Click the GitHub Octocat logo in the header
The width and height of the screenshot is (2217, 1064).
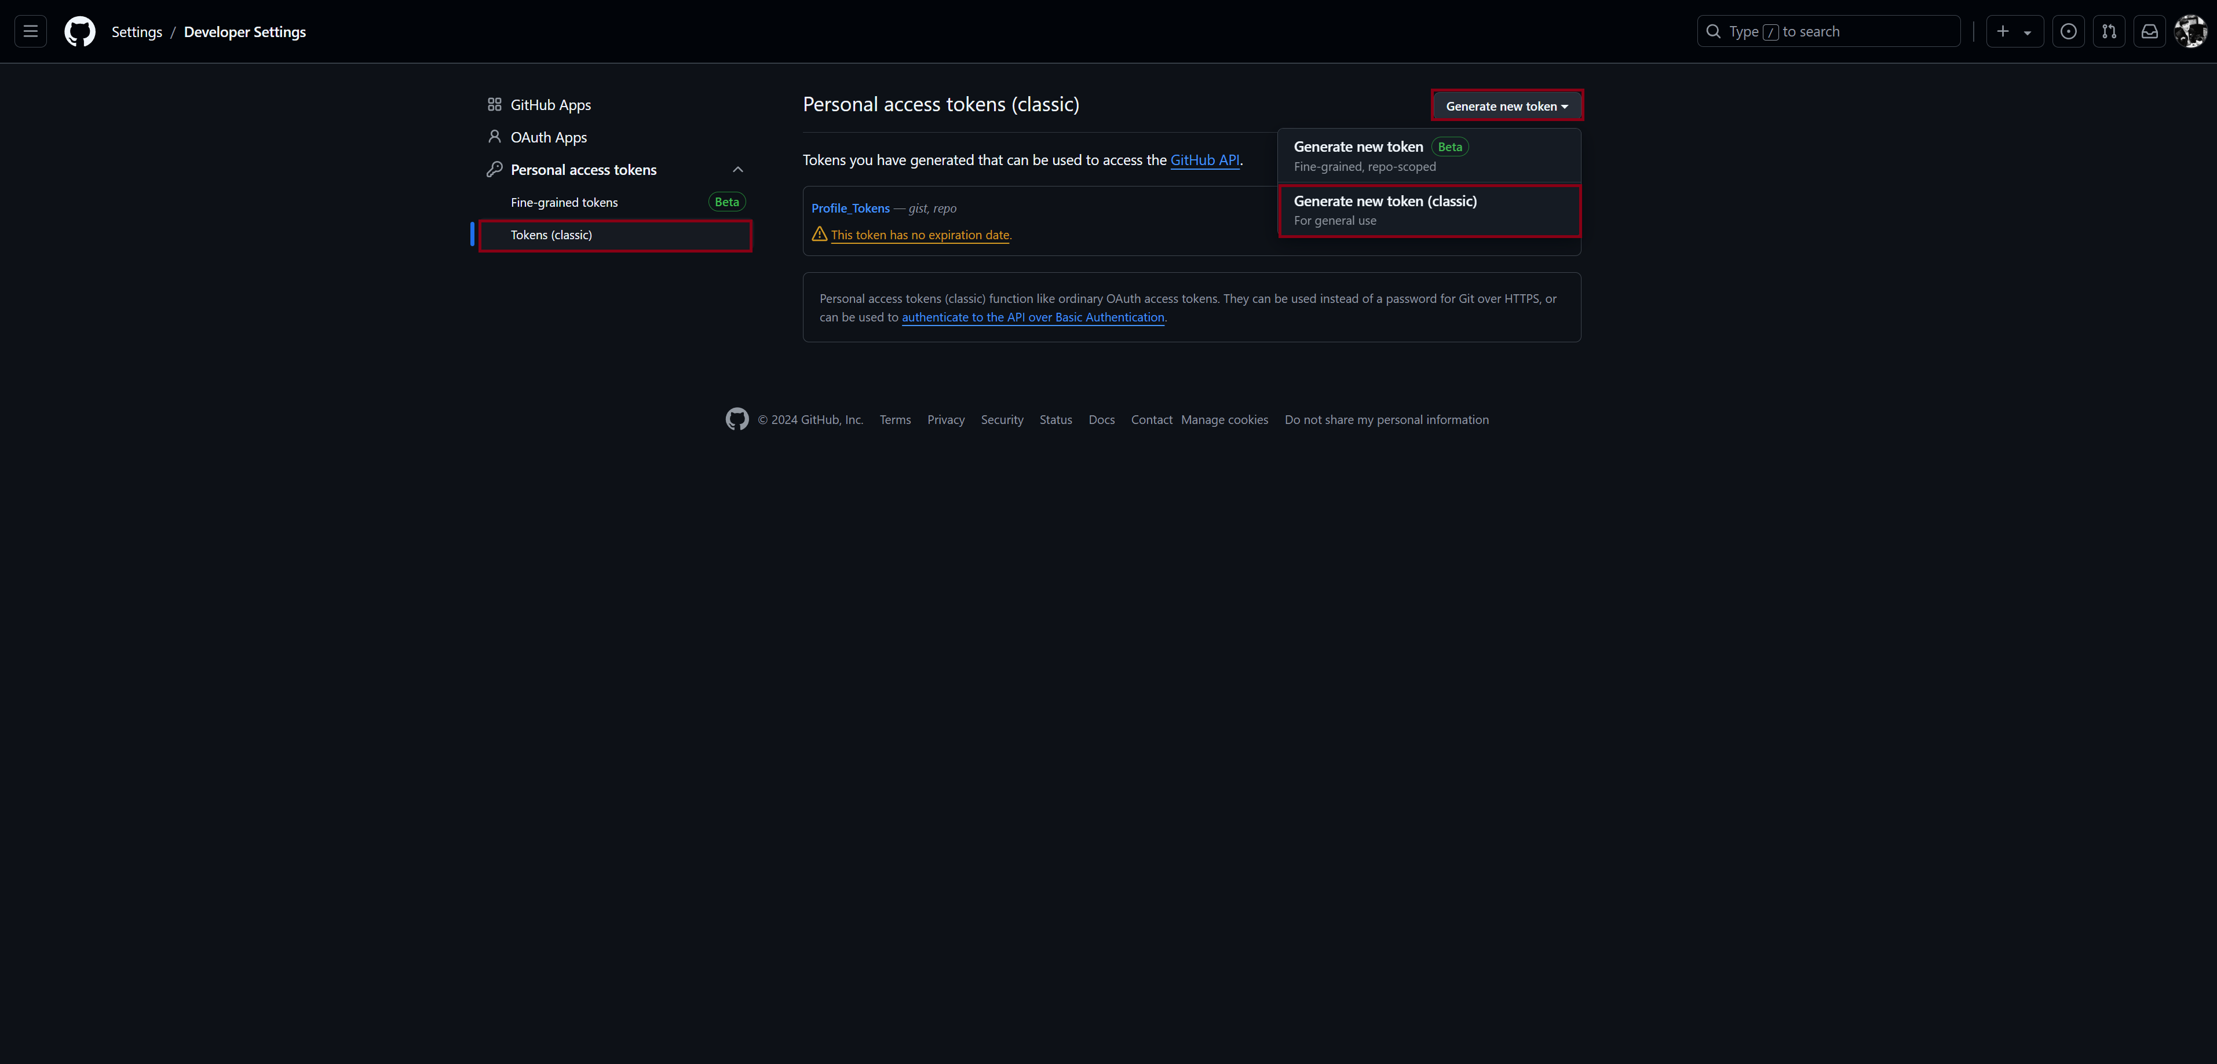pos(80,32)
